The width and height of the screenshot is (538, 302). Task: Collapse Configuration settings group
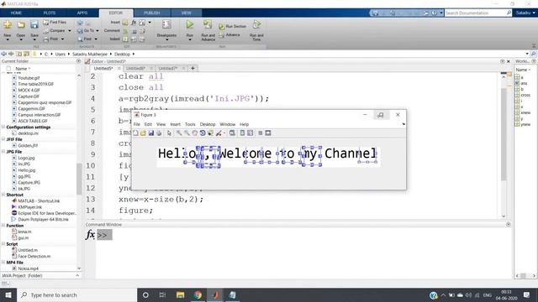pyautogui.click(x=3, y=127)
